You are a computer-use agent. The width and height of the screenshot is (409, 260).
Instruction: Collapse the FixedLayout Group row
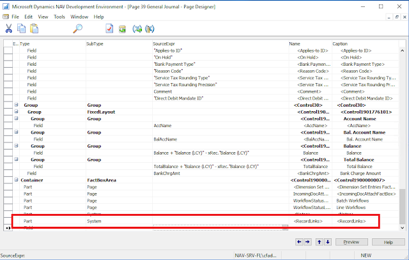click(16, 112)
